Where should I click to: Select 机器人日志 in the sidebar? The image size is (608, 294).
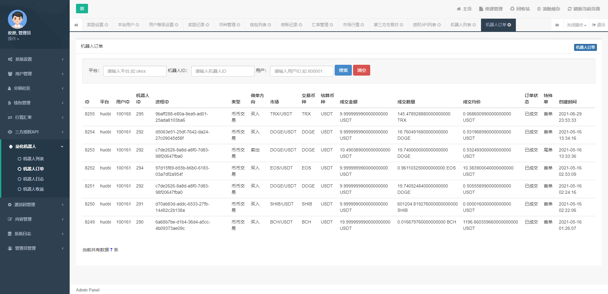(x=33, y=179)
